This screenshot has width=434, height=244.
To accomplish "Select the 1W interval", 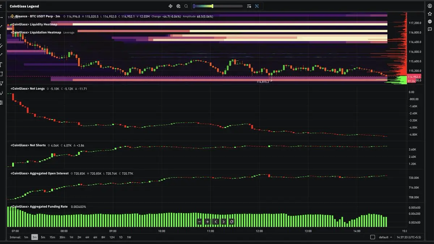I will (129, 237).
